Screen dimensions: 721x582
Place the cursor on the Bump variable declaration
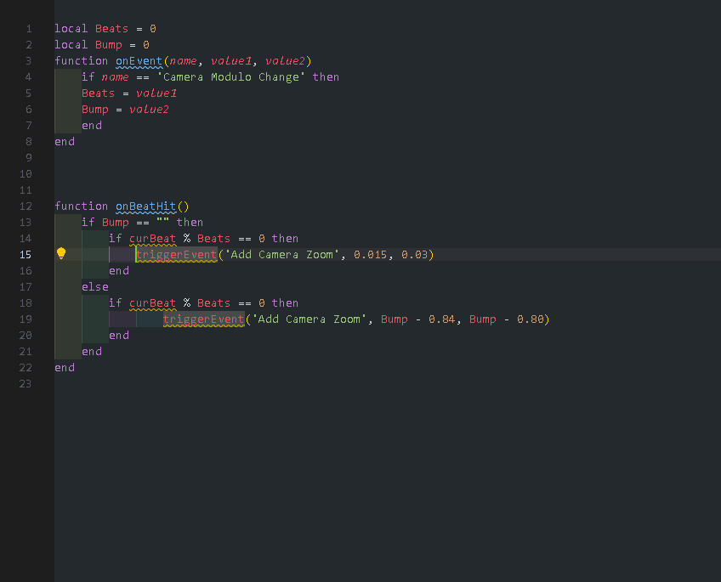[108, 44]
